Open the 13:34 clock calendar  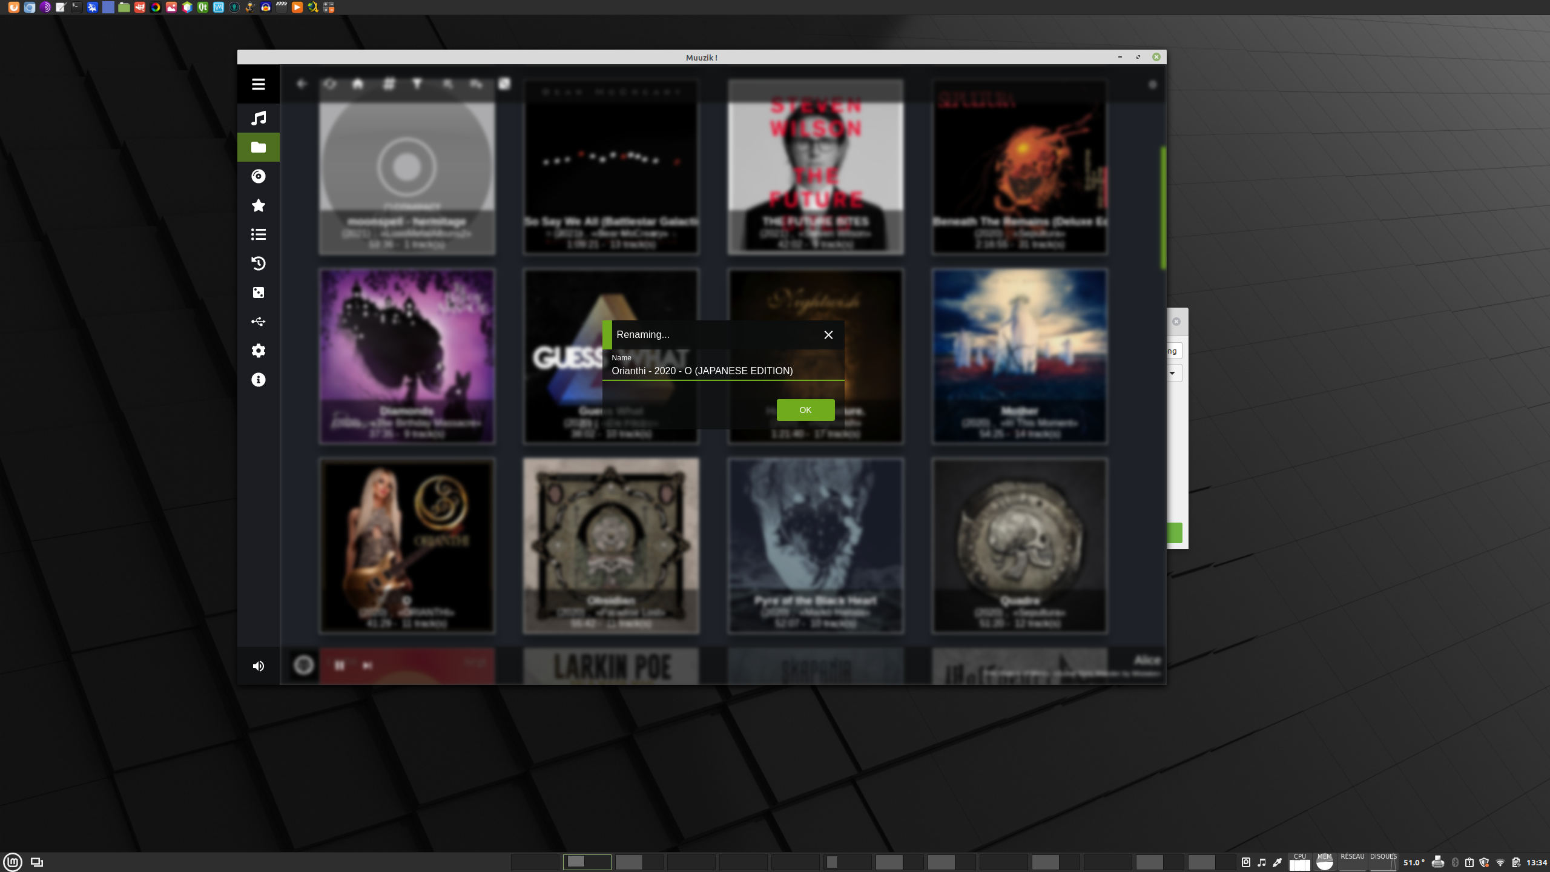(1537, 862)
